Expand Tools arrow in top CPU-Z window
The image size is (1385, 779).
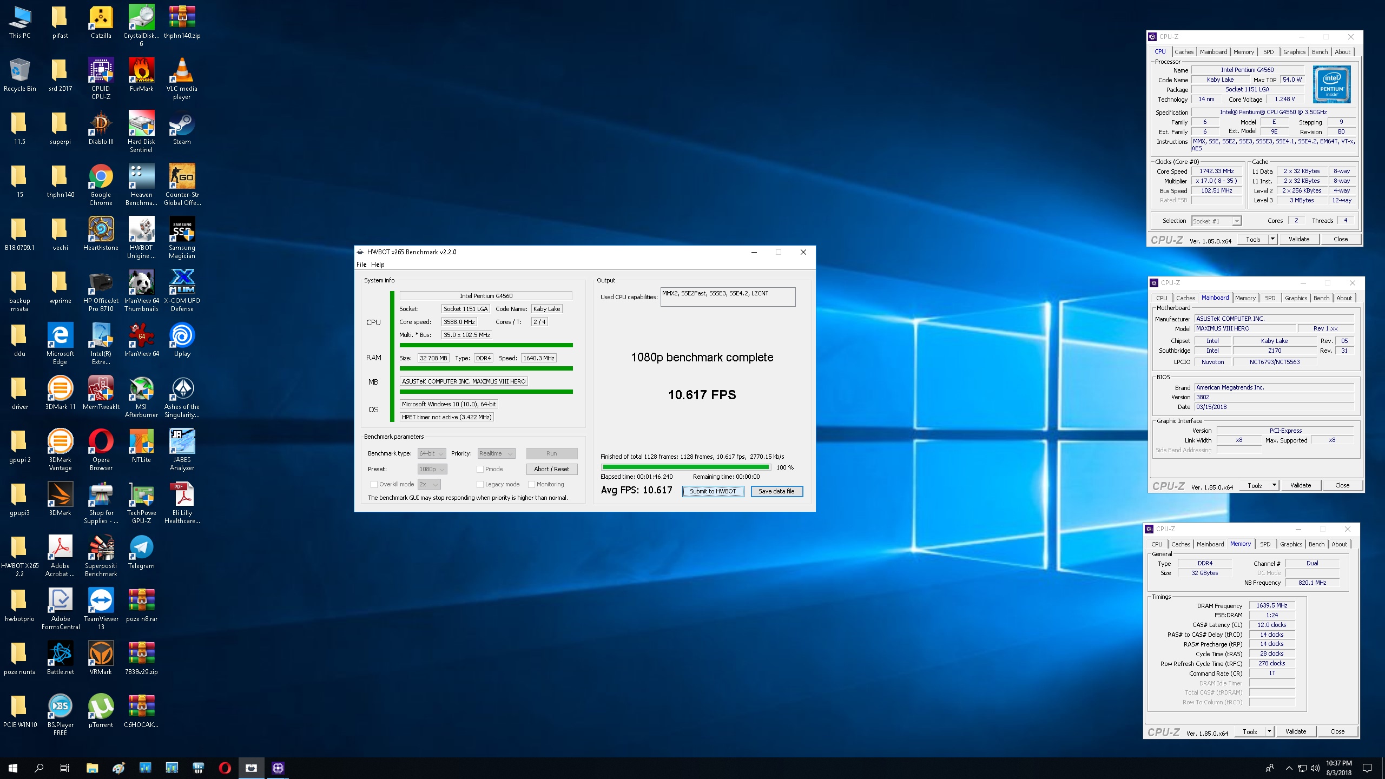click(x=1272, y=239)
